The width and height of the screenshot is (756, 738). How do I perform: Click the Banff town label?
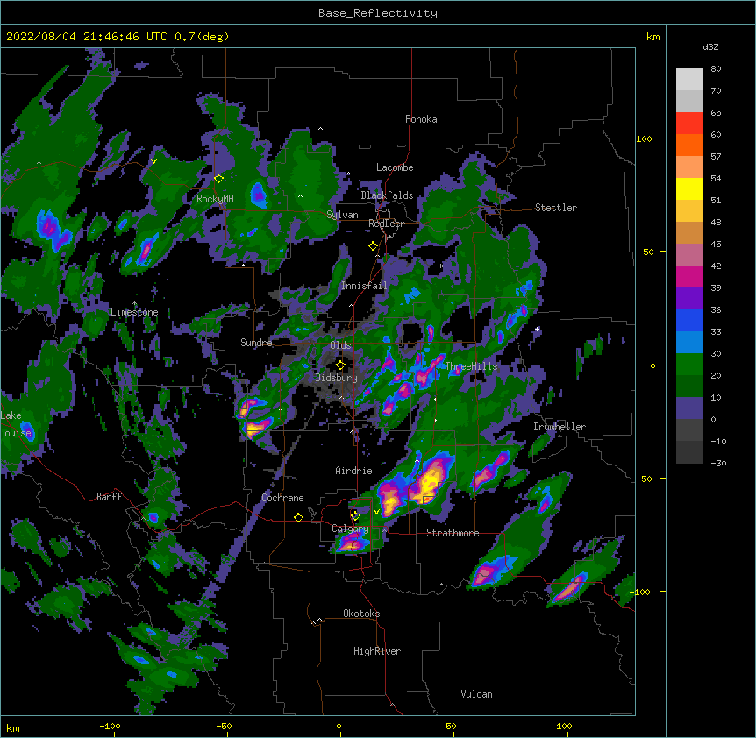(109, 497)
